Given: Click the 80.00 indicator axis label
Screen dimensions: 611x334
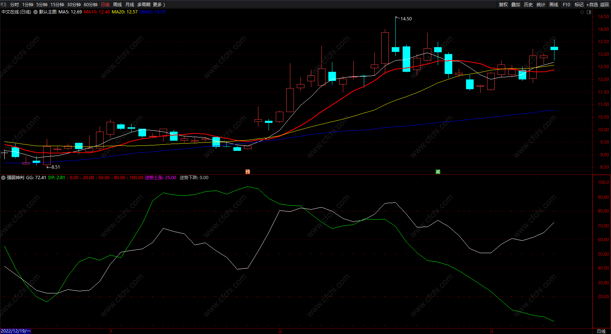Looking at the screenshot, I should pos(603,211).
